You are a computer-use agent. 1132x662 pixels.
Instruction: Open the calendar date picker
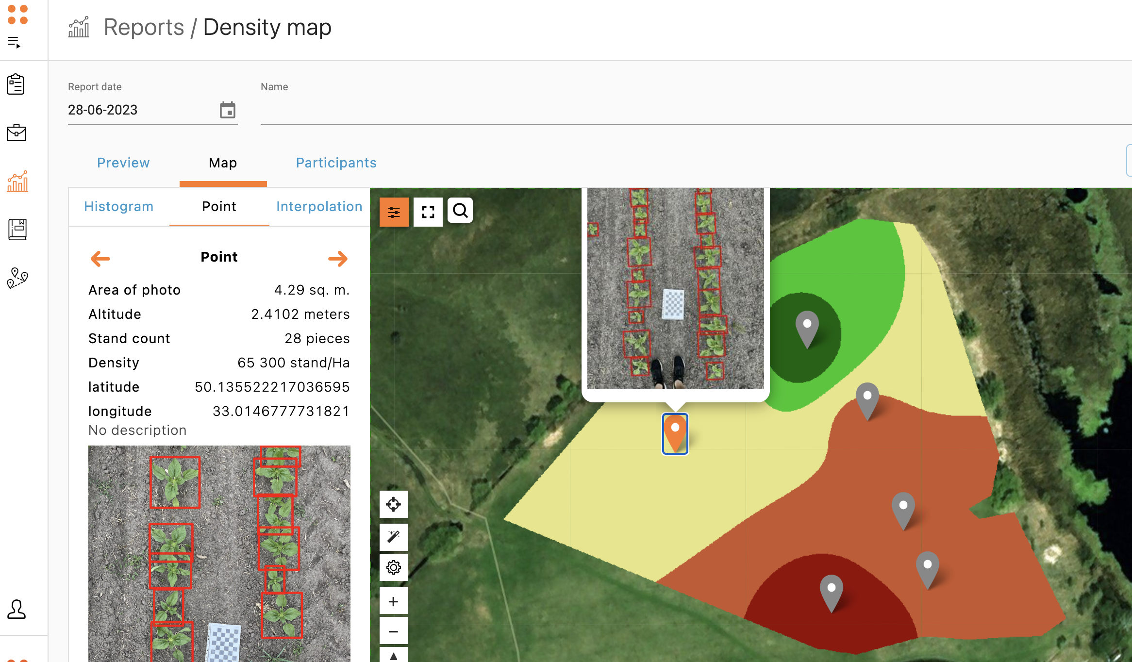click(227, 110)
